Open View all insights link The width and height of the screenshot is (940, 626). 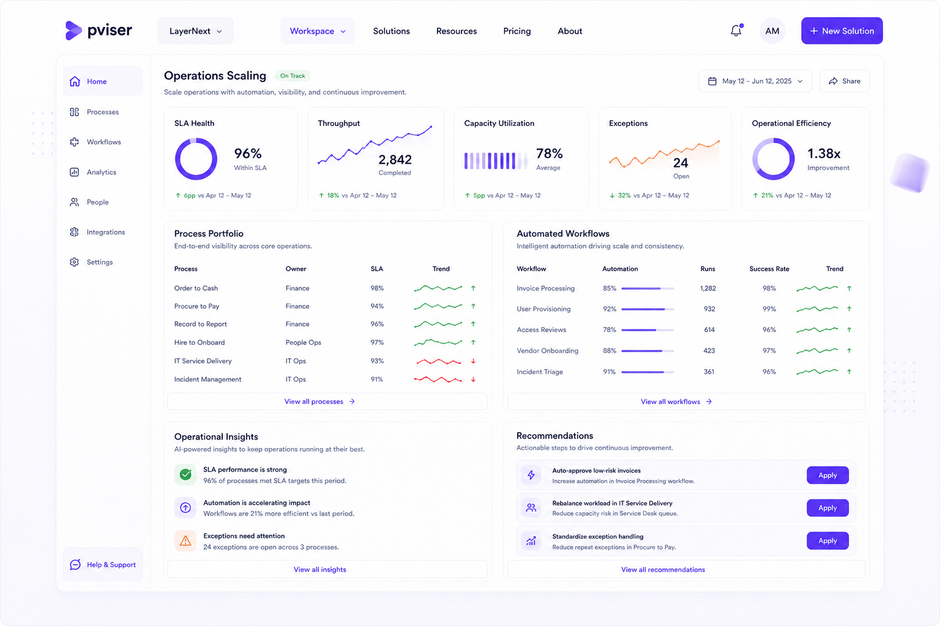tap(327, 569)
